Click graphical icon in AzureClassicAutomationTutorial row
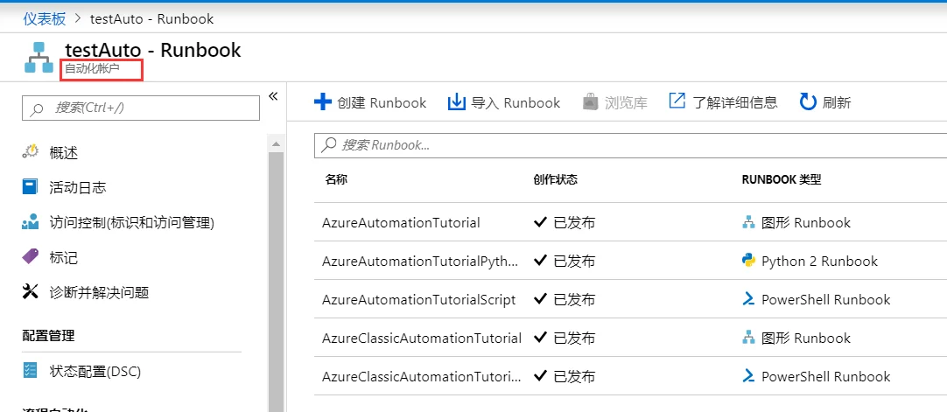 (x=749, y=338)
